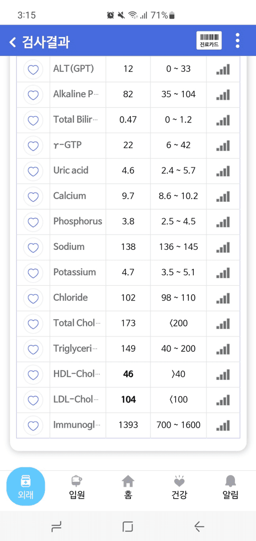Image resolution: width=256 pixels, height=541 pixels.
Task: Tap Android recent apps navigation button
Action: coord(56,527)
